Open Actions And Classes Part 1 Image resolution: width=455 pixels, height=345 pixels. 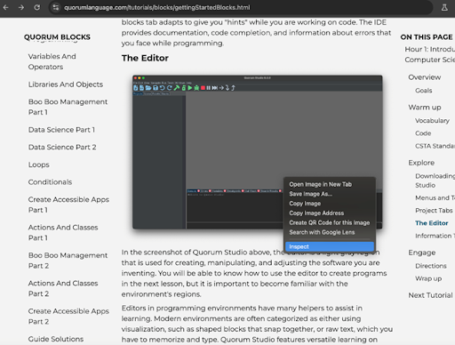click(x=63, y=233)
